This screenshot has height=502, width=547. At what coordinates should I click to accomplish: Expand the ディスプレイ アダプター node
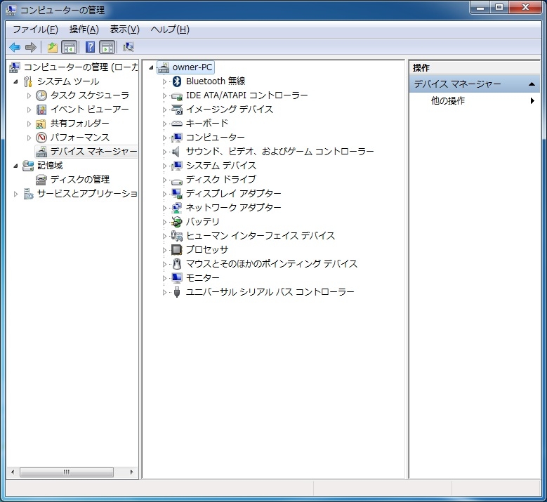[164, 194]
